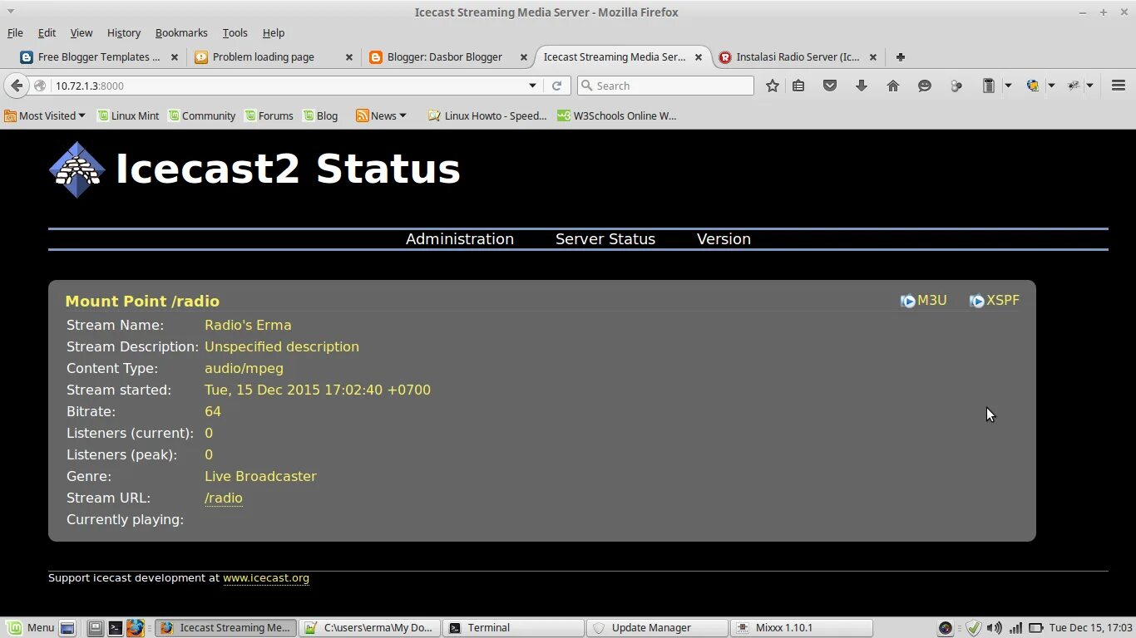
Task: Launch Firefox from the panel launcher
Action: 136,628
